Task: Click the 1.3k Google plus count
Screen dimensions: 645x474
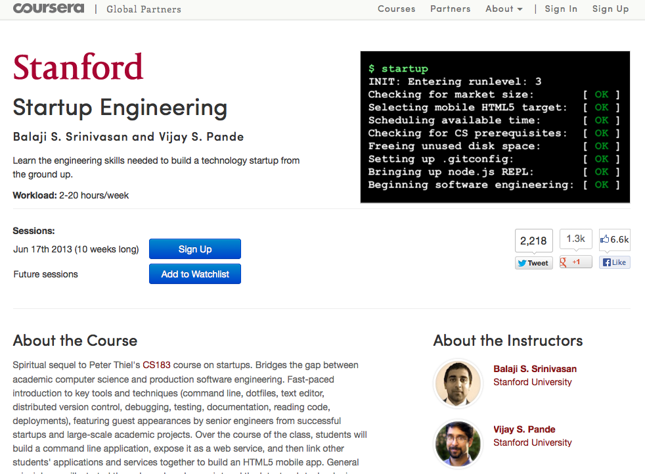Action: (575, 239)
